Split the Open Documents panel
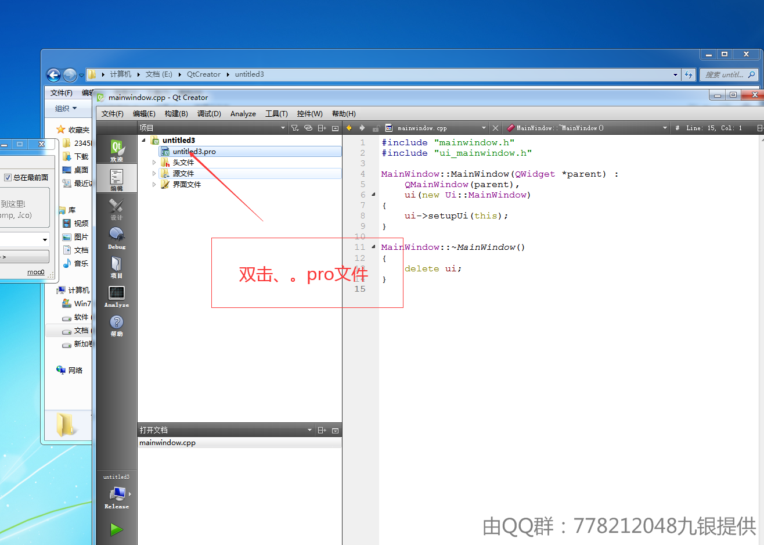The width and height of the screenshot is (764, 545). pyautogui.click(x=322, y=431)
